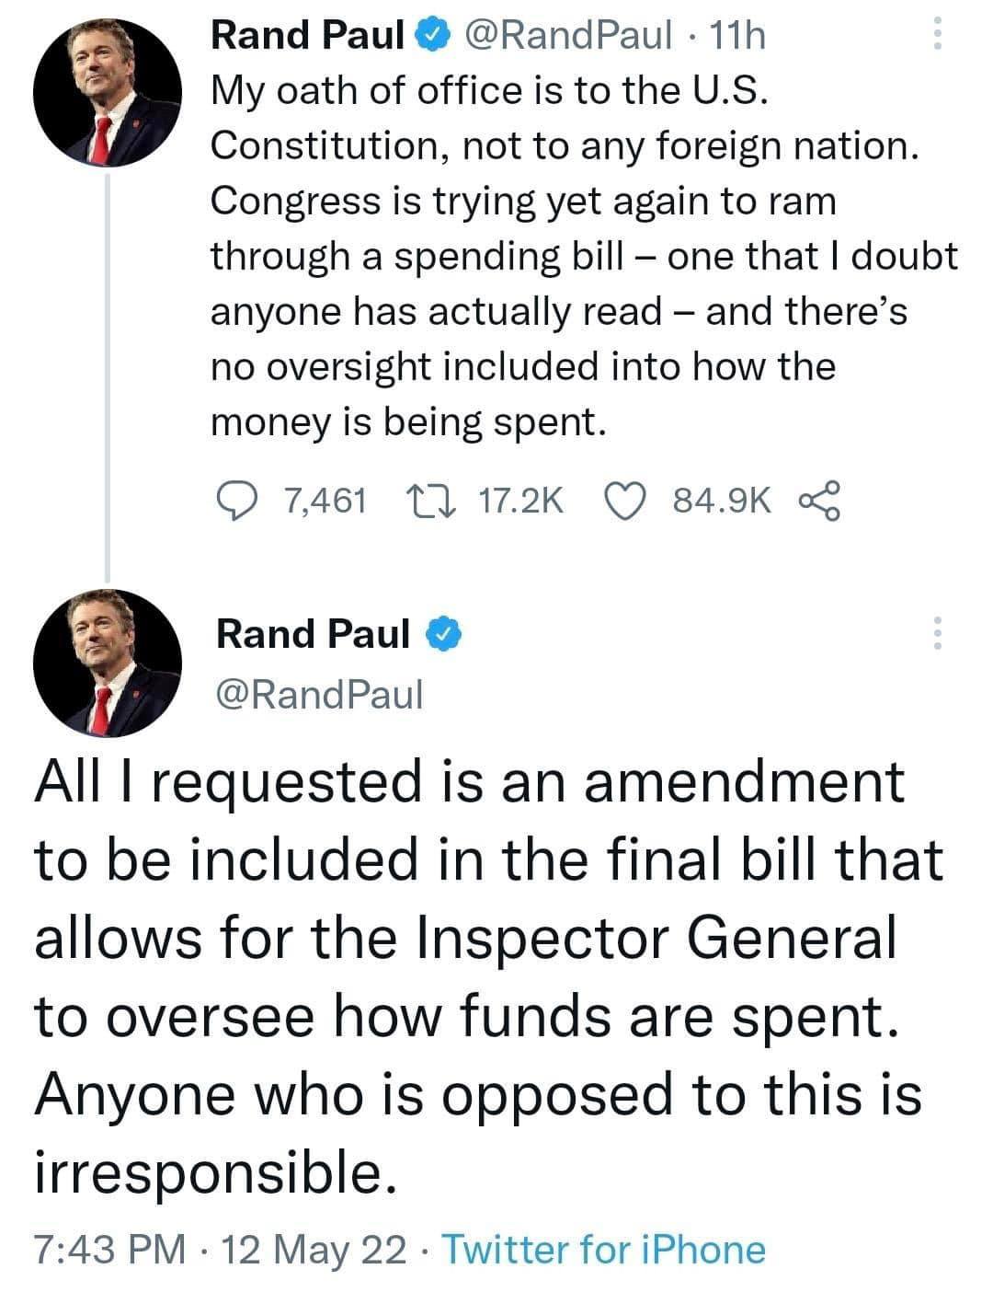
Task: Open the Twitter for iPhone source link
Action: pyautogui.click(x=605, y=1250)
